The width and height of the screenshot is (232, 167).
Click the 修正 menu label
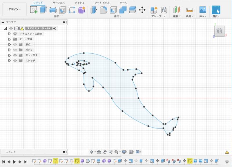117,16
